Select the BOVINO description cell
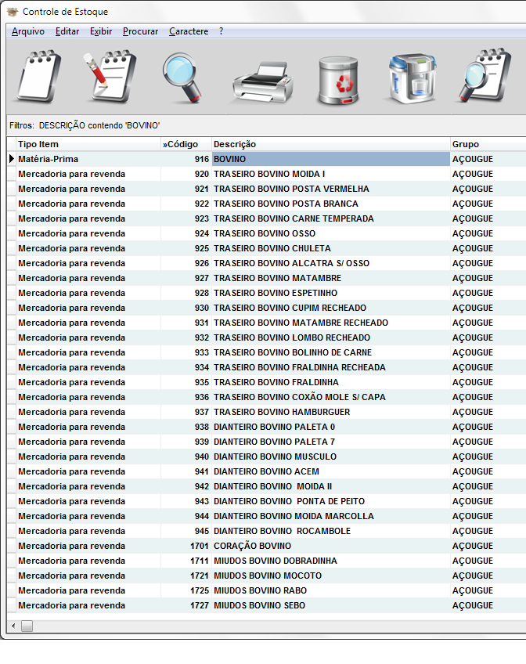526x664 pixels. [x=330, y=159]
